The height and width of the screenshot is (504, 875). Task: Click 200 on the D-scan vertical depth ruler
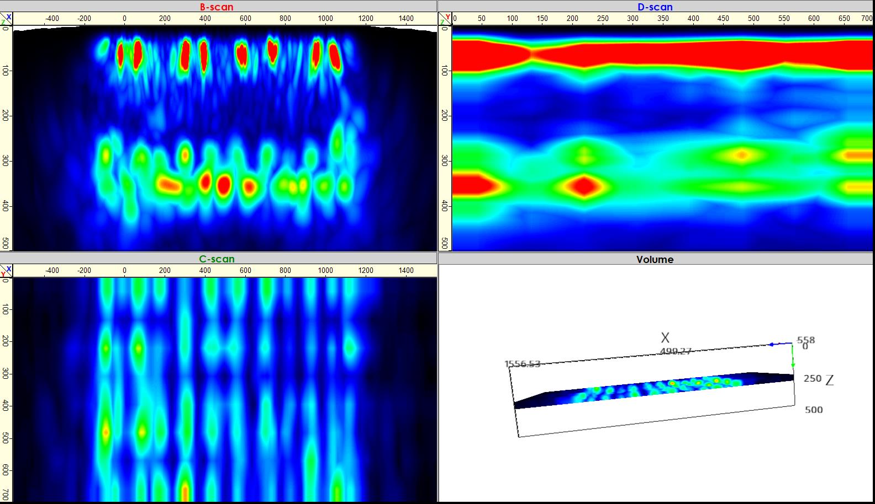pyautogui.click(x=444, y=115)
